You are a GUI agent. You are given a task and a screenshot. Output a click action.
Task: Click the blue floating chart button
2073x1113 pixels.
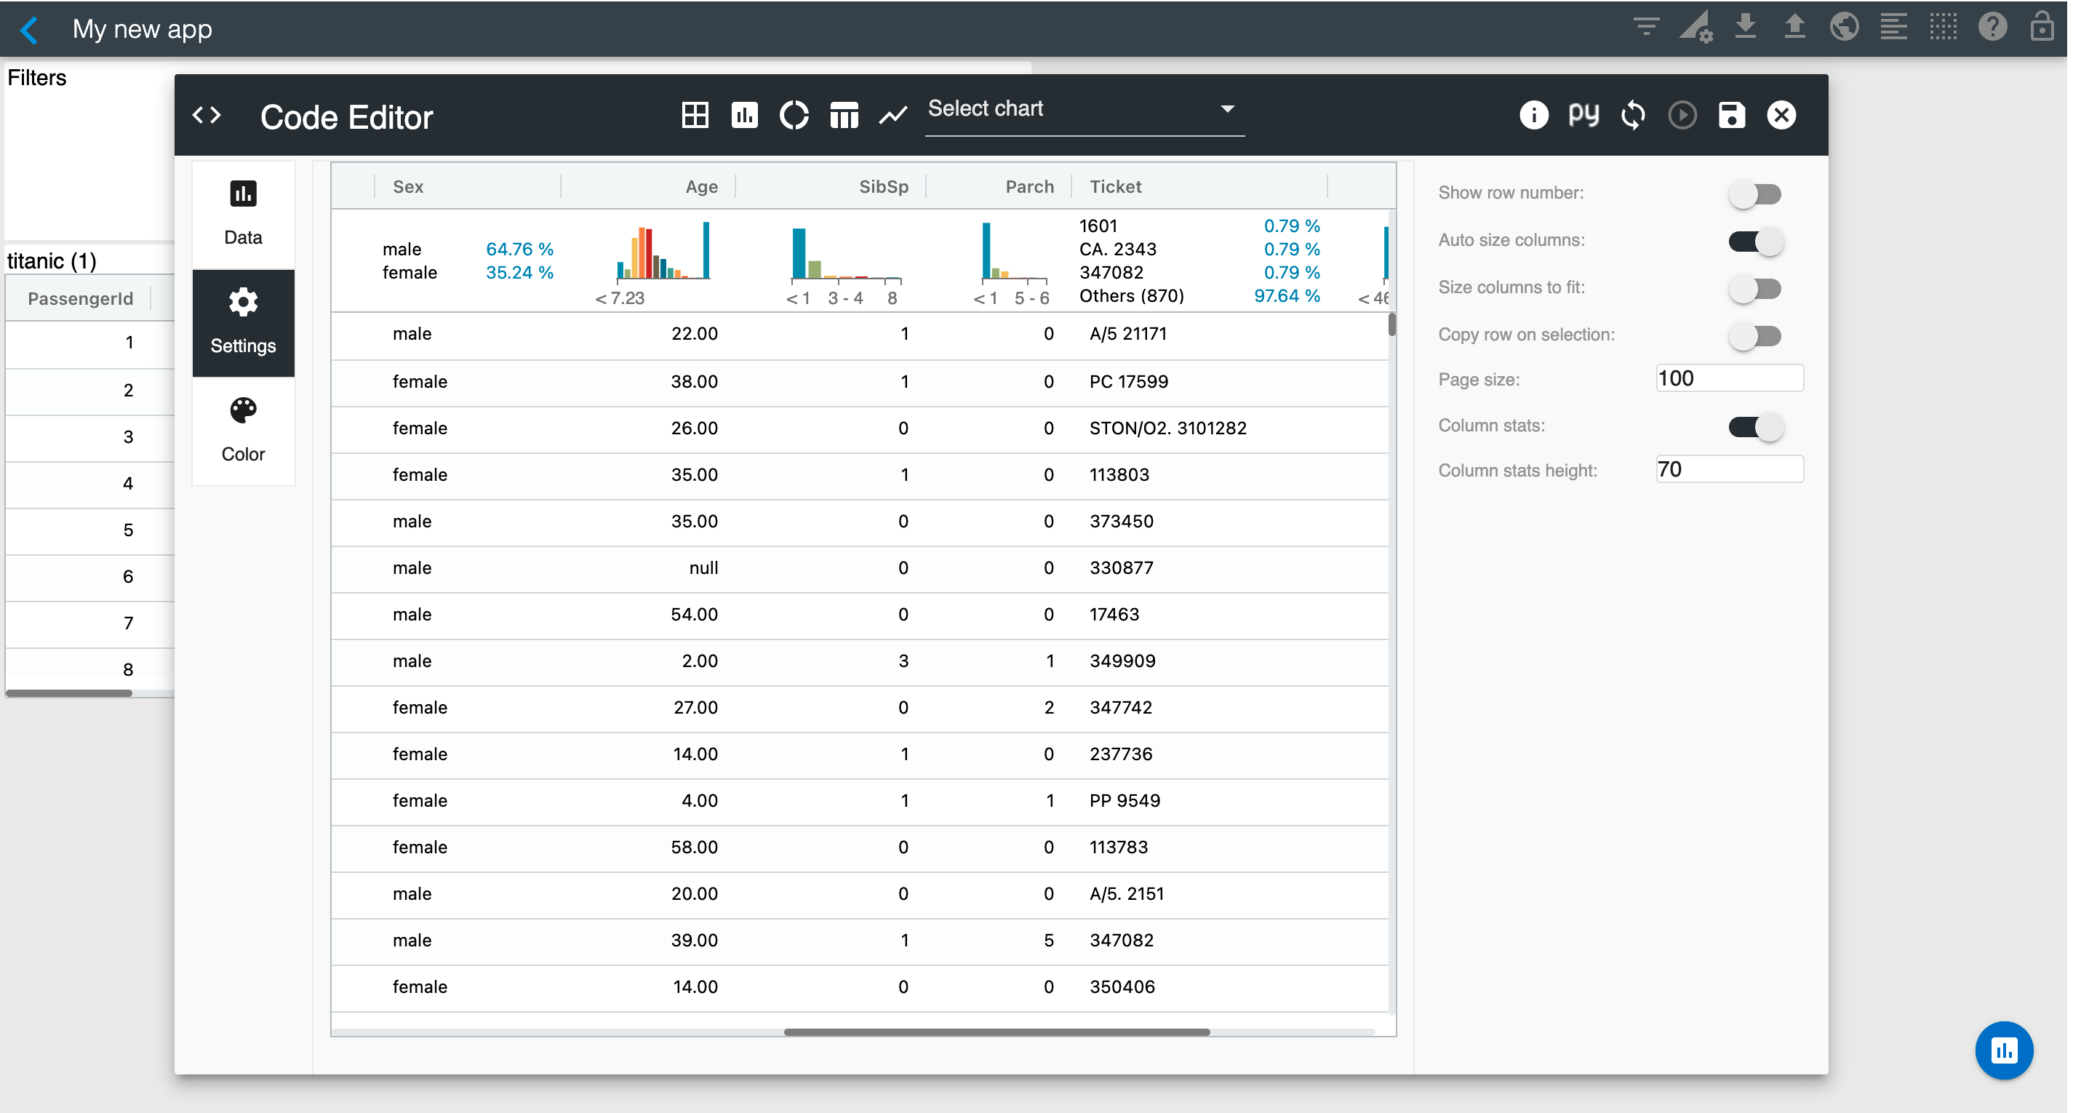tap(2003, 1050)
